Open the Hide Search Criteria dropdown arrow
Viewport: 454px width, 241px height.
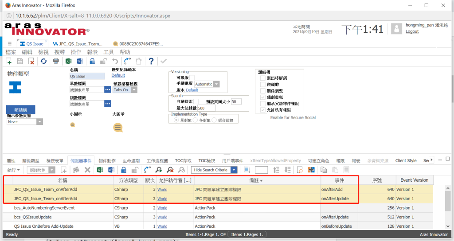(234, 170)
